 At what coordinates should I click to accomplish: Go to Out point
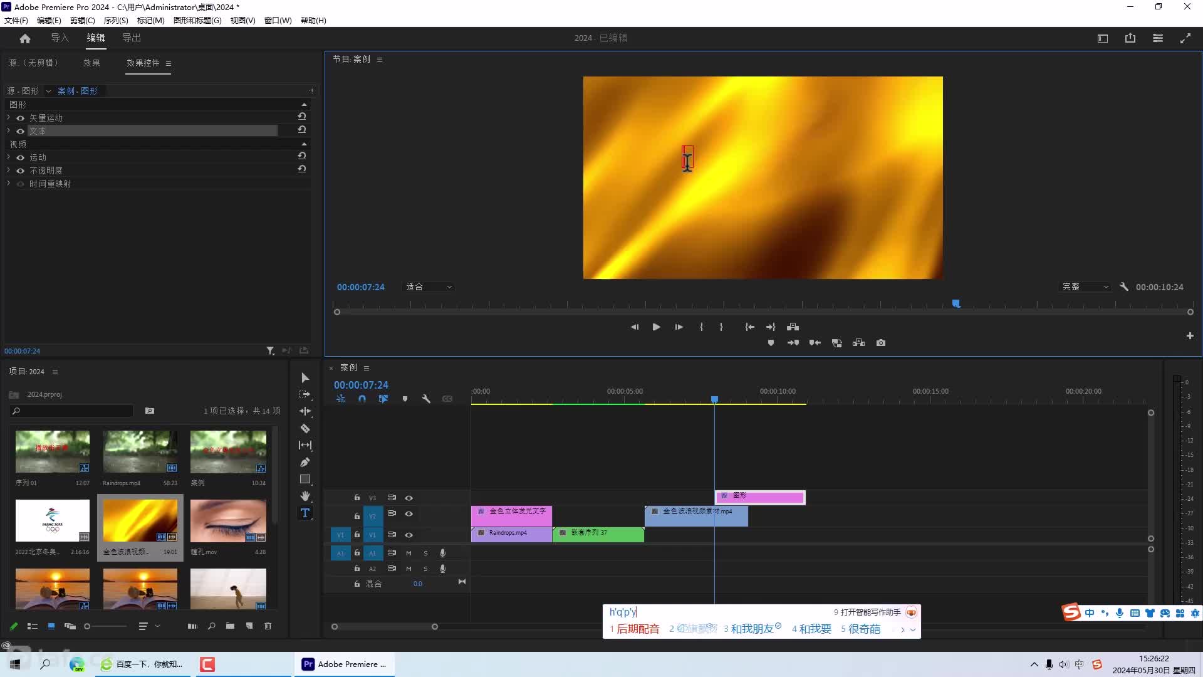[771, 327]
